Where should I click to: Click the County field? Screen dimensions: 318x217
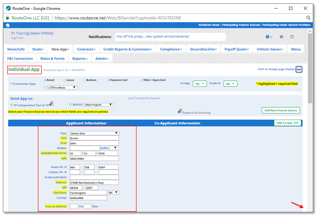pos(89,198)
